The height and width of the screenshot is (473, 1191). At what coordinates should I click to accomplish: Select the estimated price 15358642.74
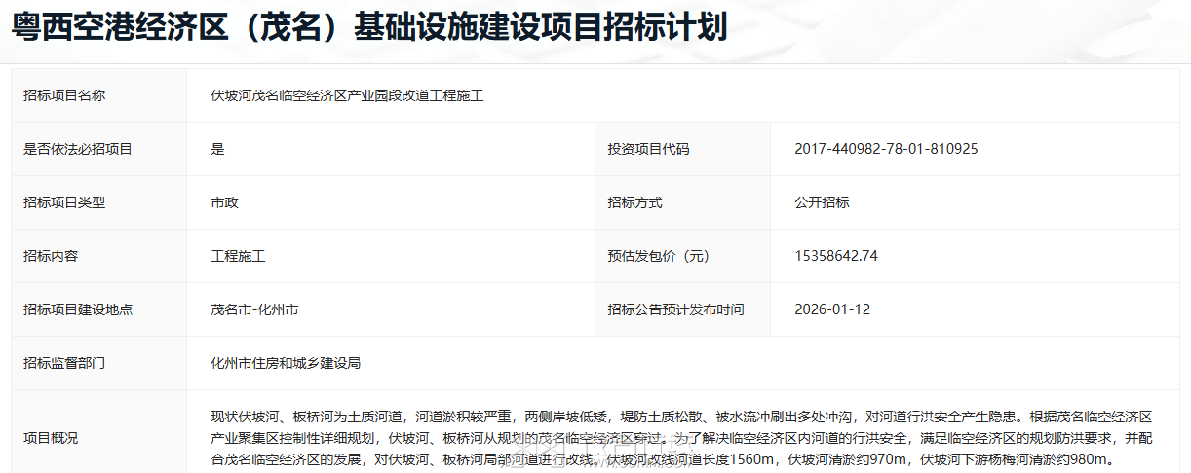(836, 256)
